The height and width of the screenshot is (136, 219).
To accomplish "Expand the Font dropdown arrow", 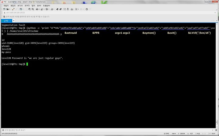I will [x=54, y=9].
